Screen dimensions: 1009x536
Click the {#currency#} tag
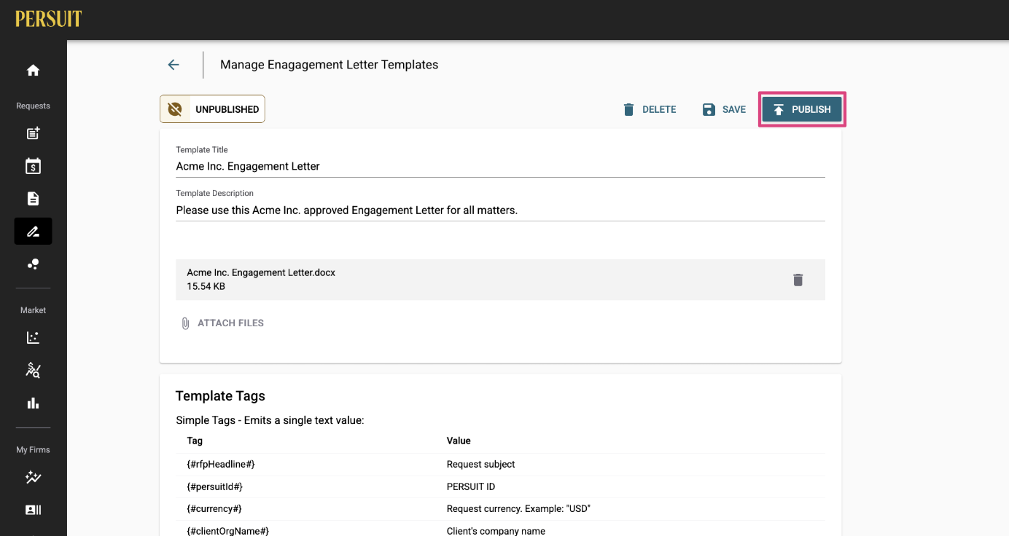(214, 508)
